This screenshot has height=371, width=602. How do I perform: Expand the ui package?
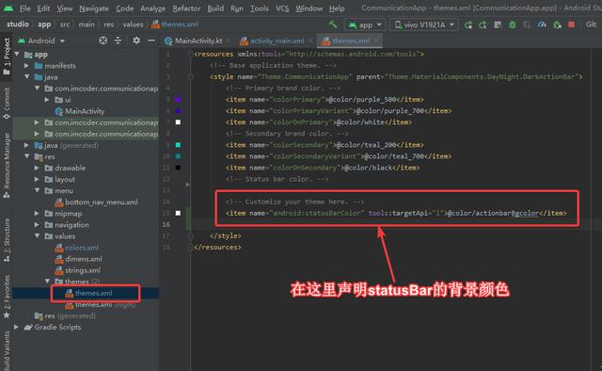pos(47,100)
